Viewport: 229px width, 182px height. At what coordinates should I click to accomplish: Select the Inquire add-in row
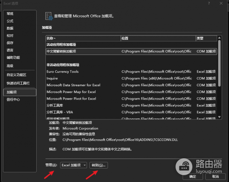131,78
